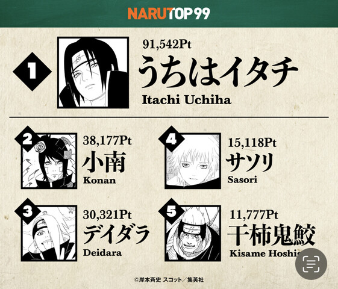Click the copyright notice at bottom
338x289 pixels.
coord(169,280)
